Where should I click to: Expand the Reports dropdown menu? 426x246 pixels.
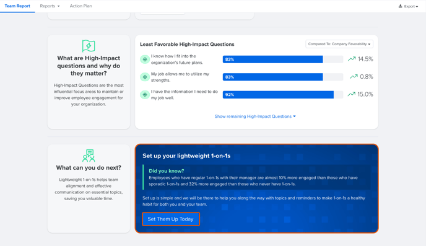(x=50, y=6)
